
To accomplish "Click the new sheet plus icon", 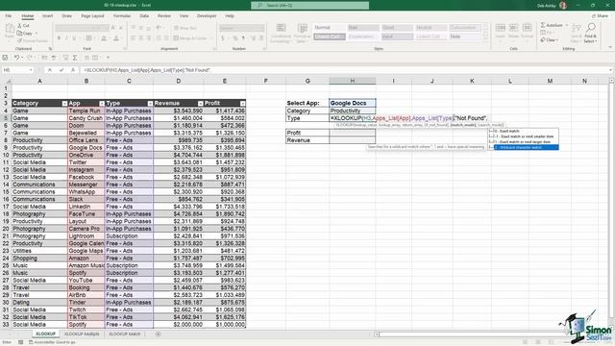I will pos(158,334).
